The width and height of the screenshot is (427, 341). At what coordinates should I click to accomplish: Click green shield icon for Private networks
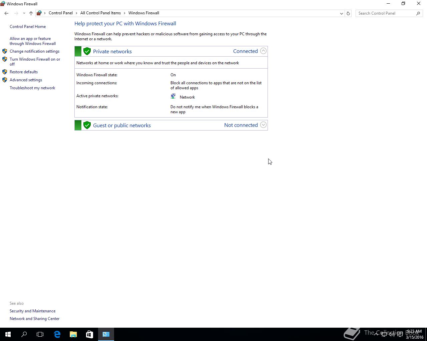[x=87, y=51]
